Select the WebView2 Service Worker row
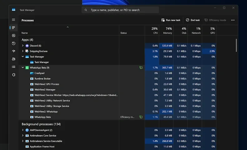 117,95
